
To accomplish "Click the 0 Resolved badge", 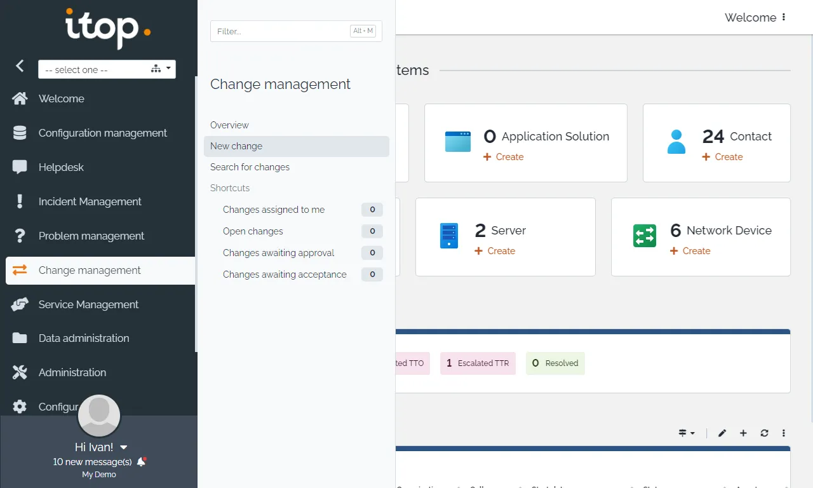I will [555, 363].
